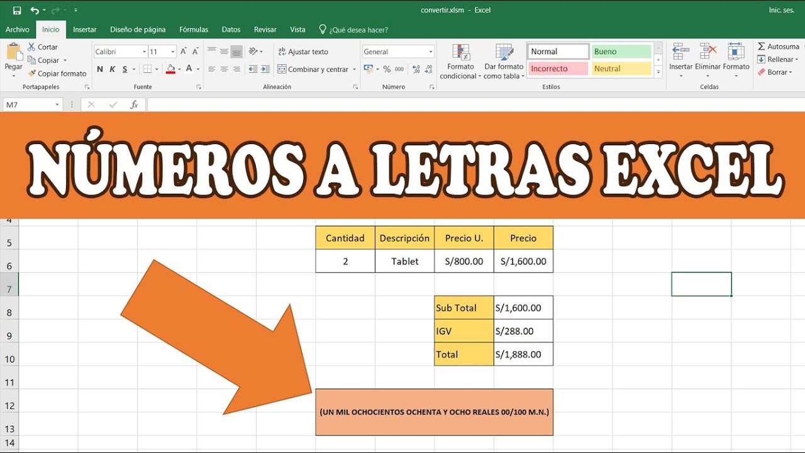Activate the Copiar formato paintbrush

(x=31, y=74)
